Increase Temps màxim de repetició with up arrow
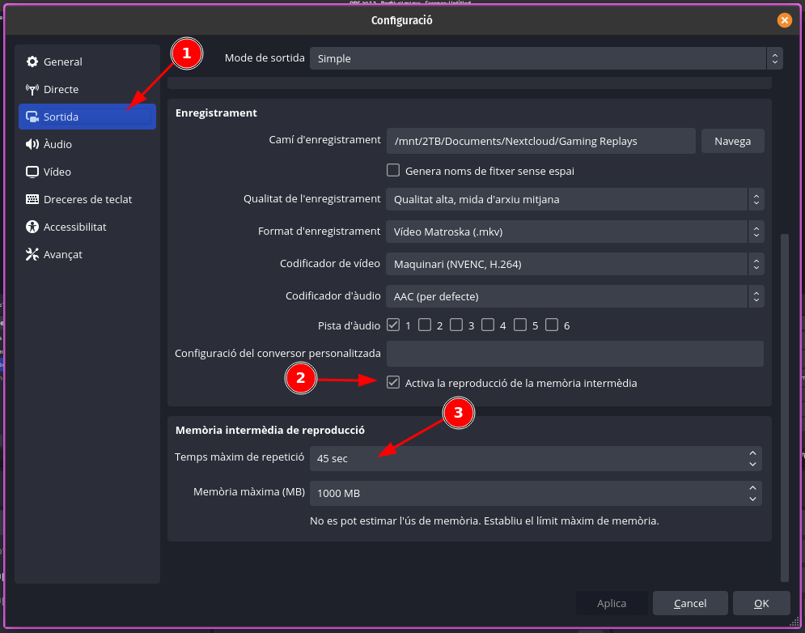Image resolution: width=805 pixels, height=633 pixels. click(753, 453)
